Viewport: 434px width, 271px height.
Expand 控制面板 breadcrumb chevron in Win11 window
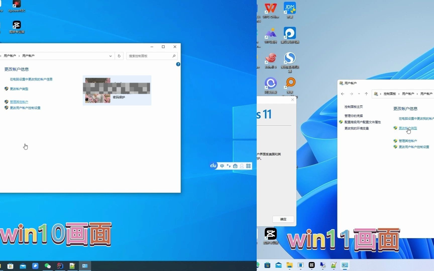[399, 94]
